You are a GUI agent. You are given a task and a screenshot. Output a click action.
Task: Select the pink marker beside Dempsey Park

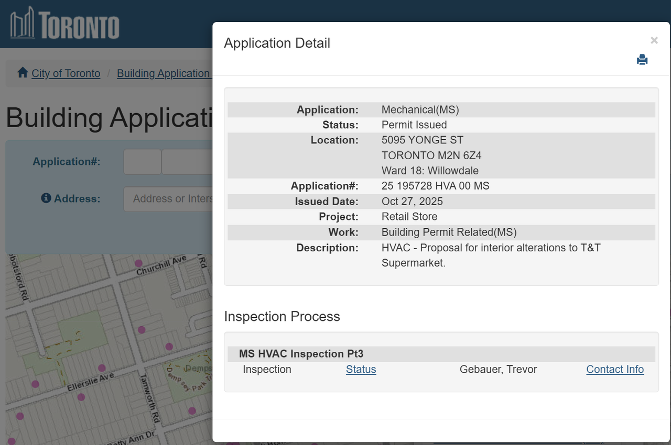(x=192, y=410)
